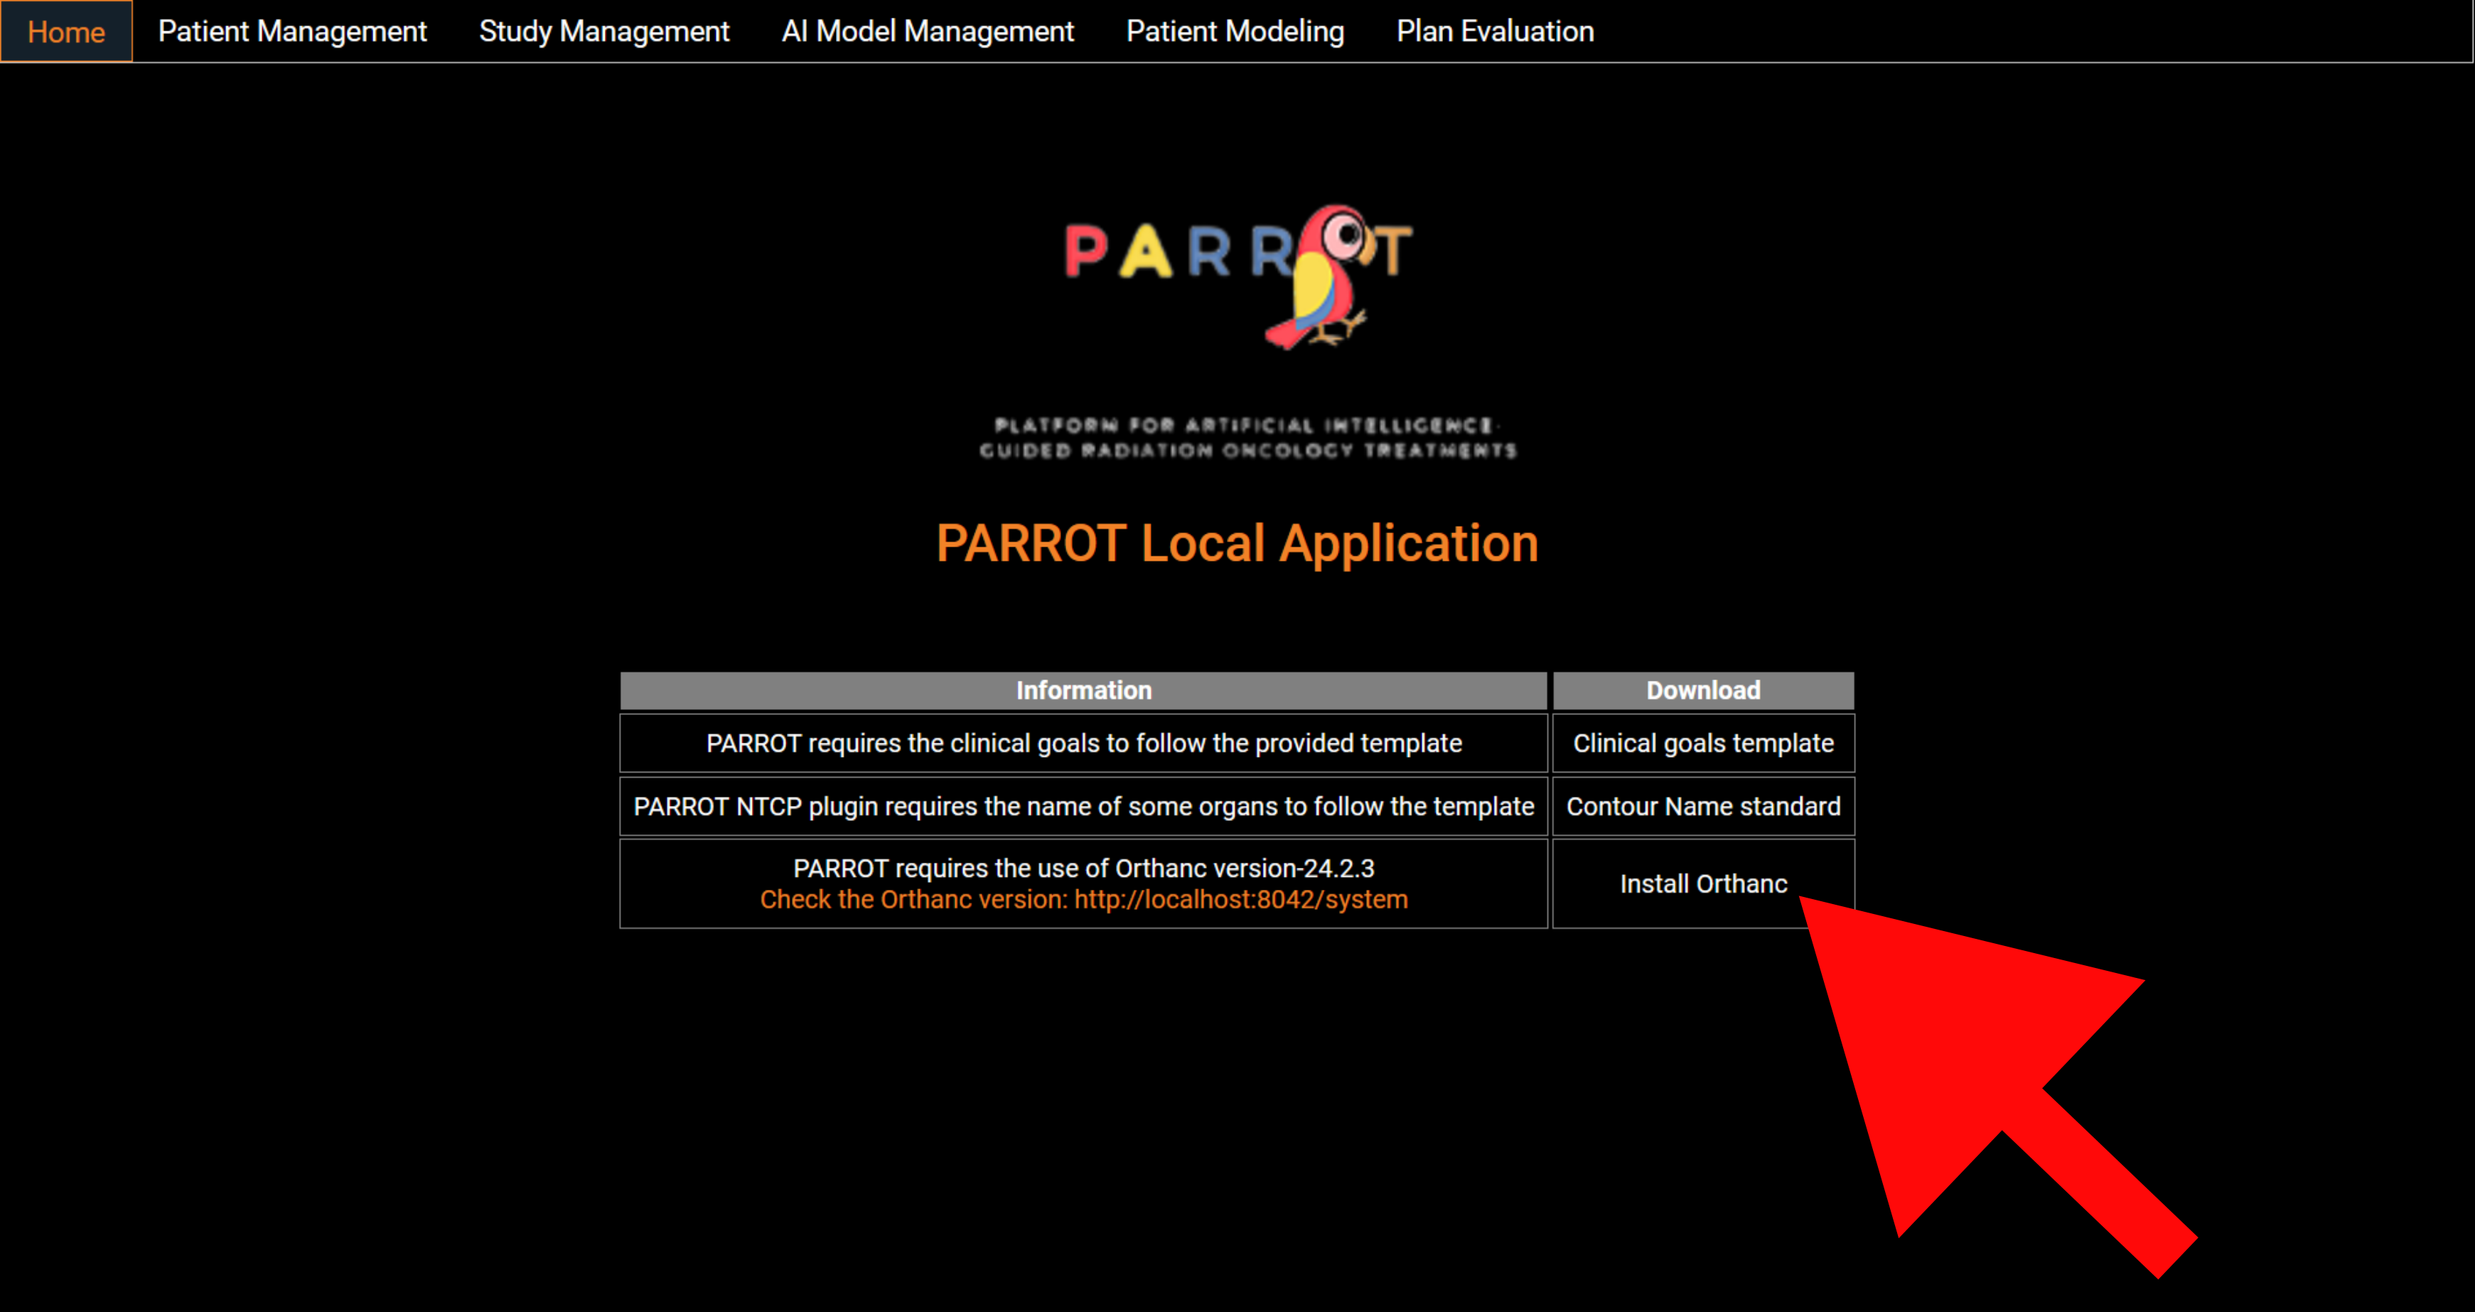Open the Patient Modeling tab

1235,32
